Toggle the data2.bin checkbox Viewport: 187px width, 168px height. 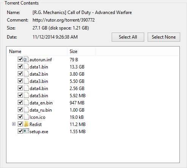(20, 74)
